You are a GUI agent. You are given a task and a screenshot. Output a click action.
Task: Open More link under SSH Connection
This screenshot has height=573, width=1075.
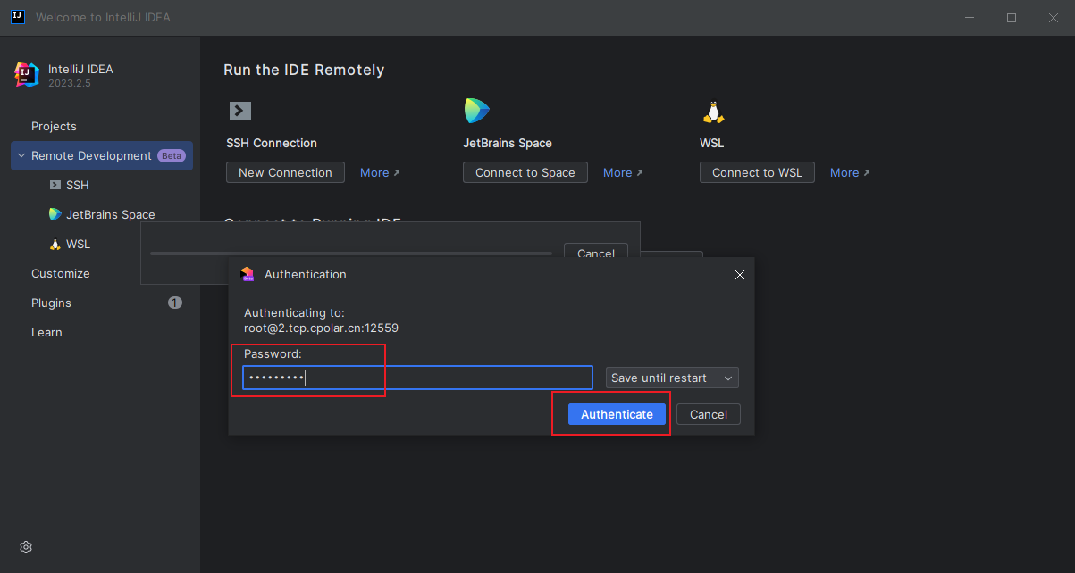380,172
